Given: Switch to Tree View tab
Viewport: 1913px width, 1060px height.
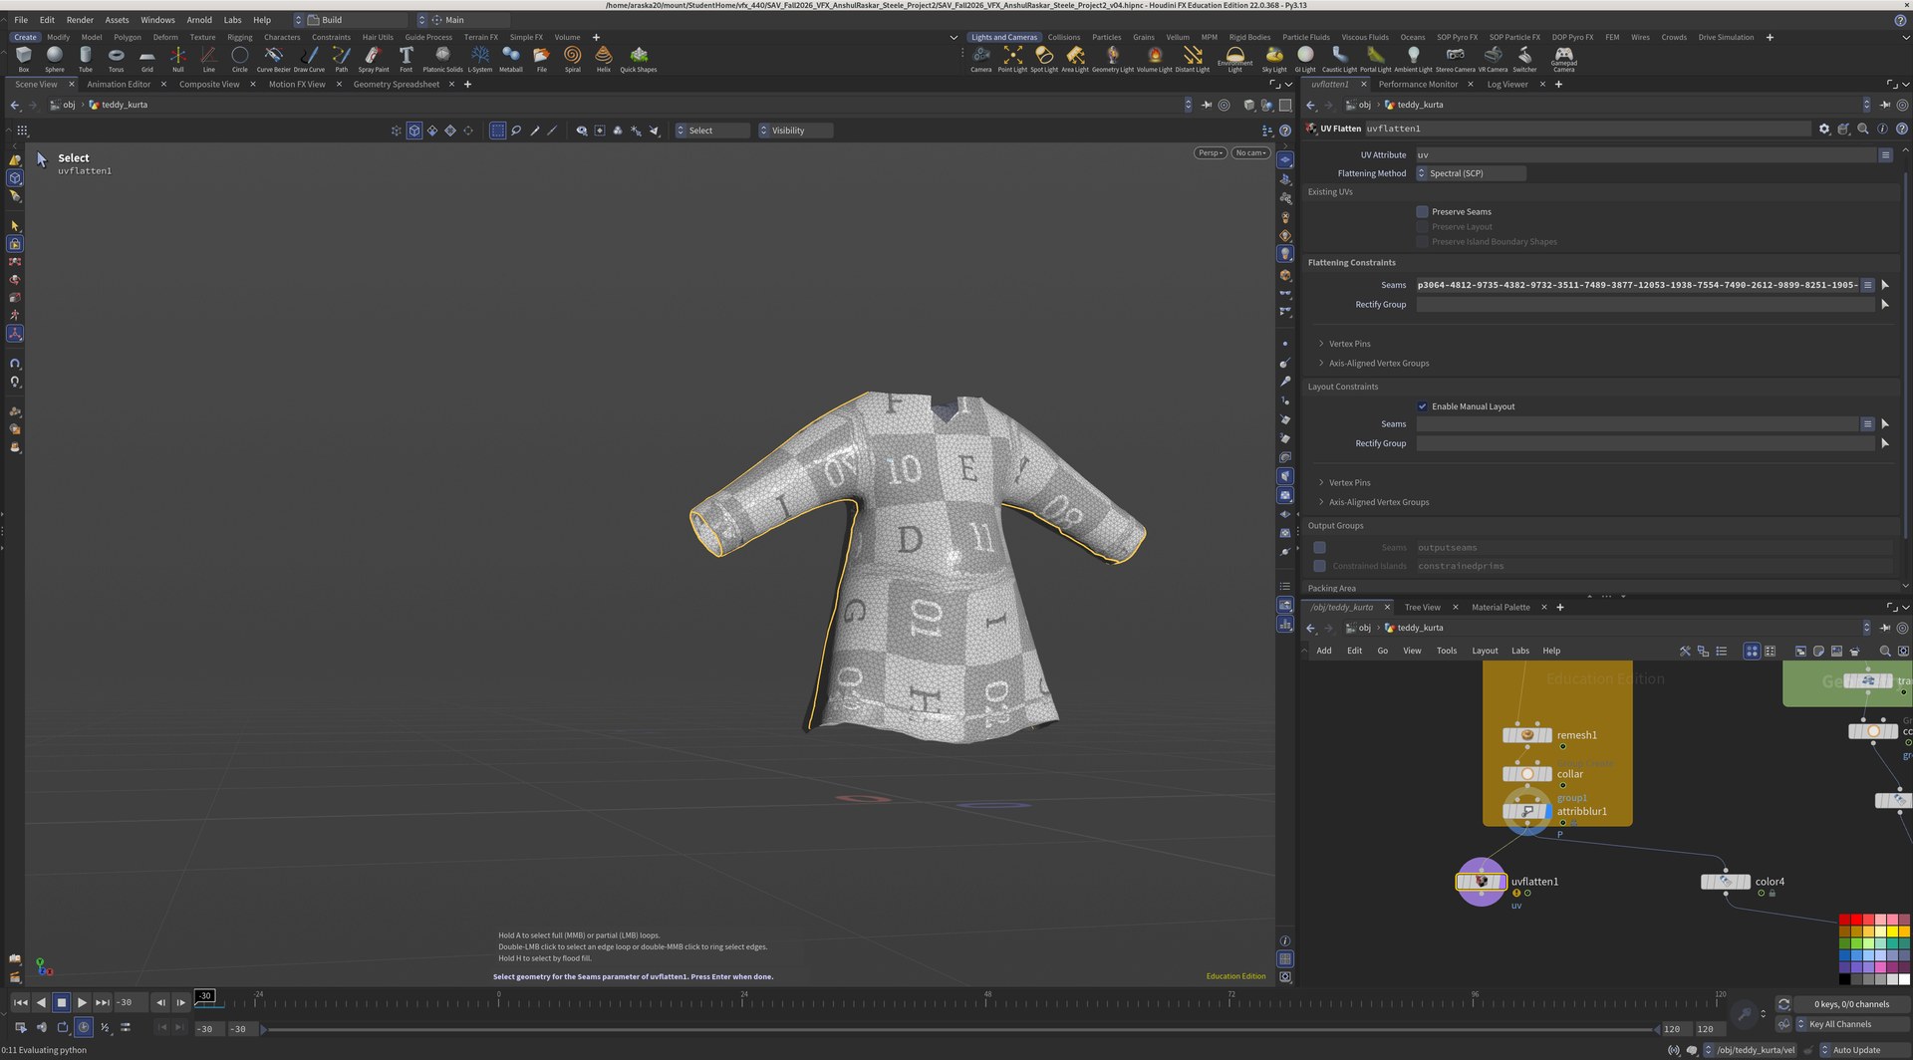Looking at the screenshot, I should click(x=1422, y=608).
